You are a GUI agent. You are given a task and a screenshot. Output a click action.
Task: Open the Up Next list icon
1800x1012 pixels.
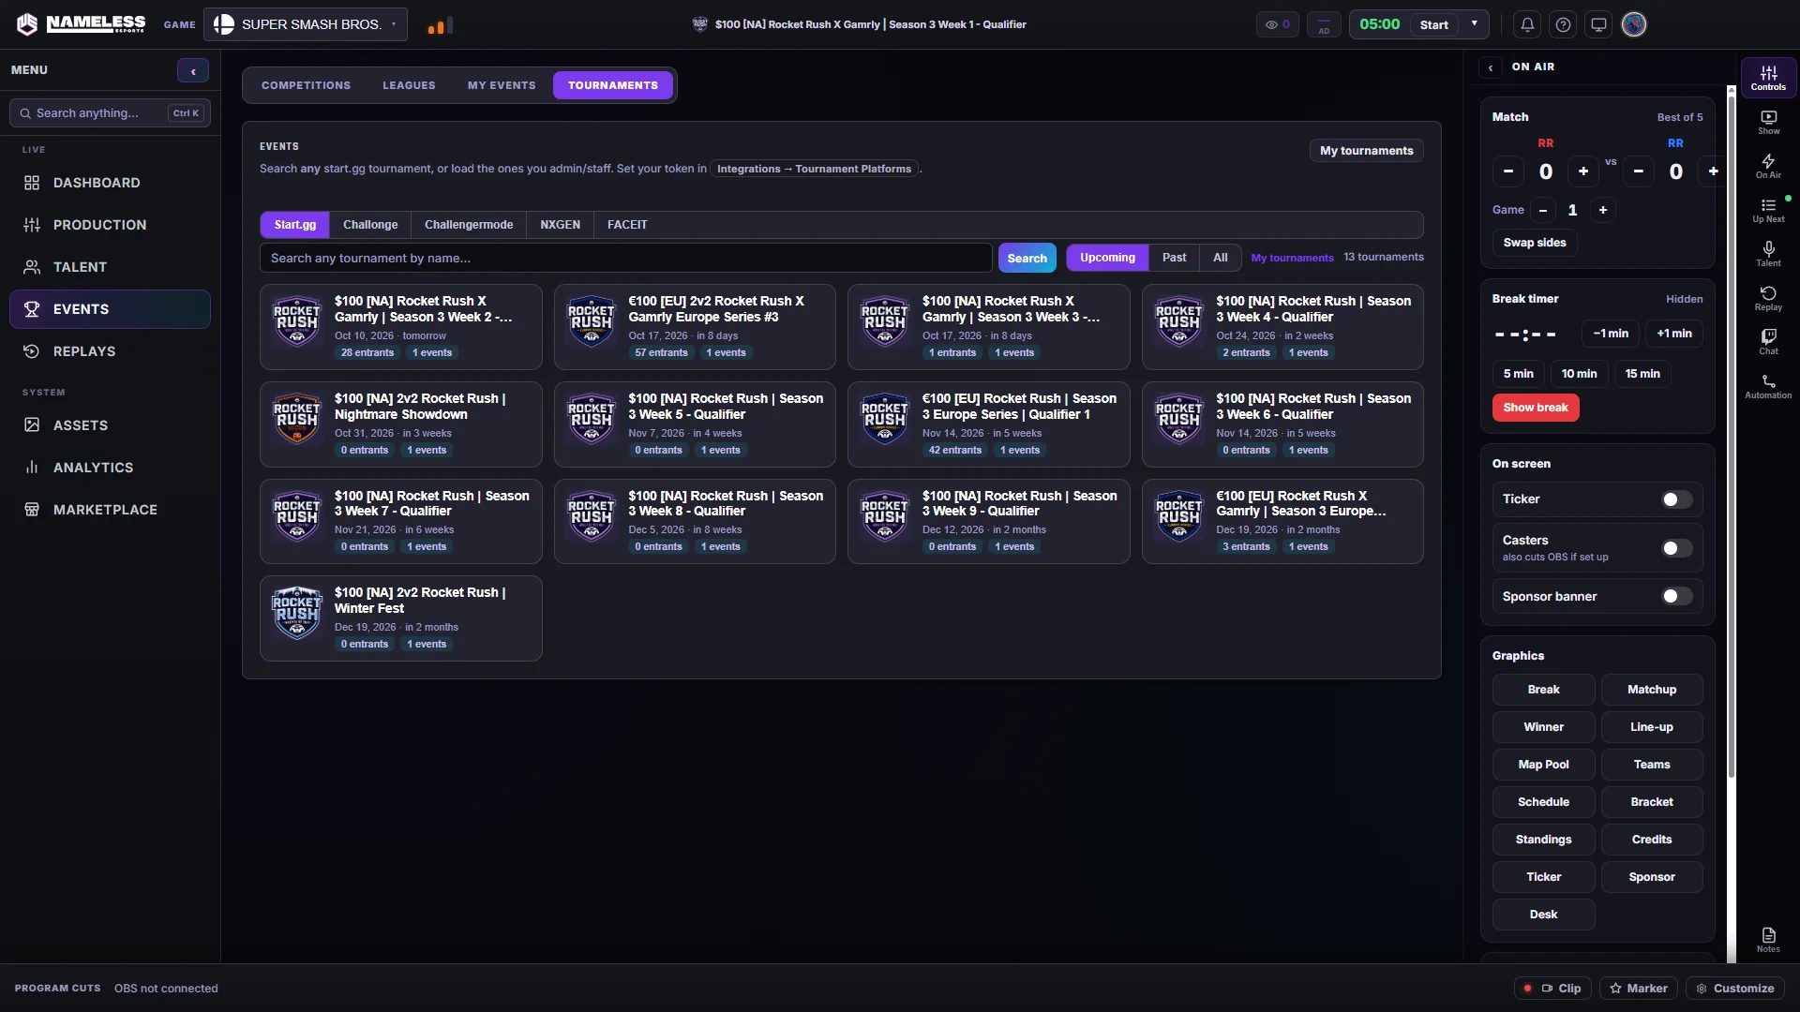[1768, 210]
